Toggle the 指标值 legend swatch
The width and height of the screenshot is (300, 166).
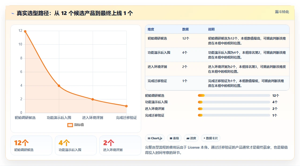point(70,125)
